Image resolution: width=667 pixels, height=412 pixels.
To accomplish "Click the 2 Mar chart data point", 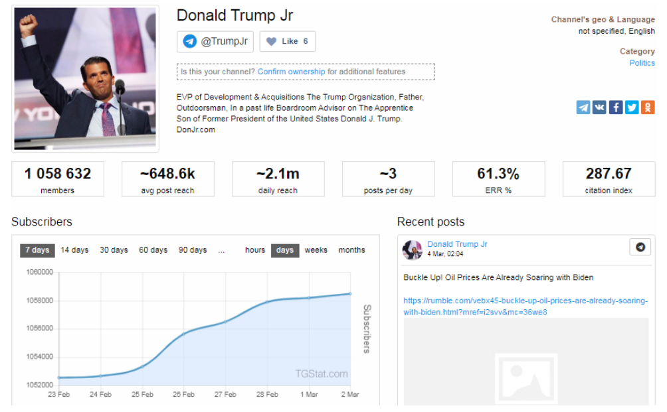I will 350,293.
